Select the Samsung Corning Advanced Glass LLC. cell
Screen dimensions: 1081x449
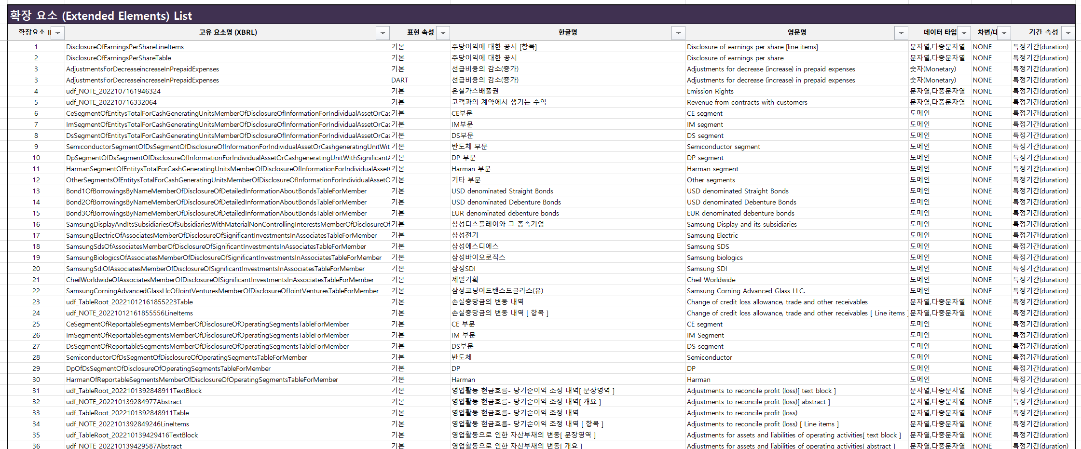pos(746,291)
